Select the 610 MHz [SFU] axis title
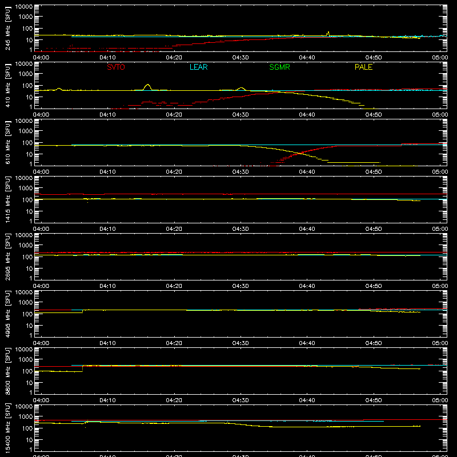Viewport: 457px width, 457px height. click(x=8, y=142)
